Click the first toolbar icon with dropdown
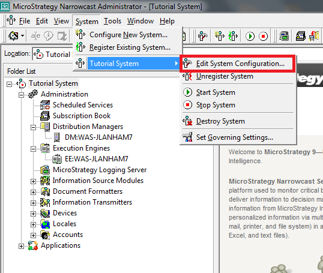 13,36
